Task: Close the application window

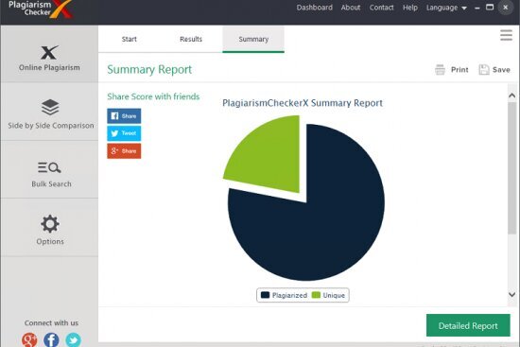Action: click(x=506, y=8)
